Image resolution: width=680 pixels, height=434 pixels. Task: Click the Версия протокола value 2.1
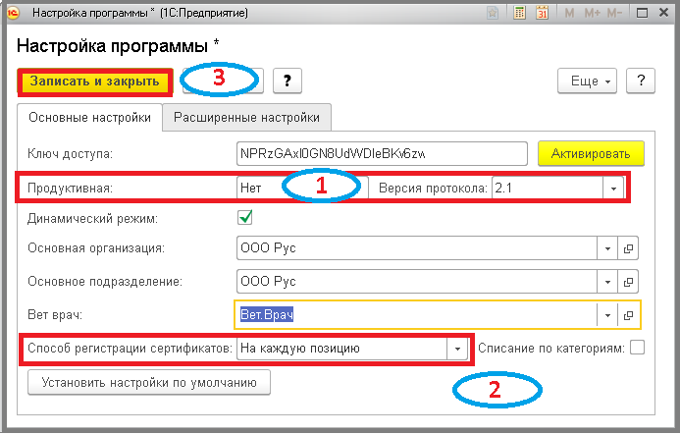548,188
